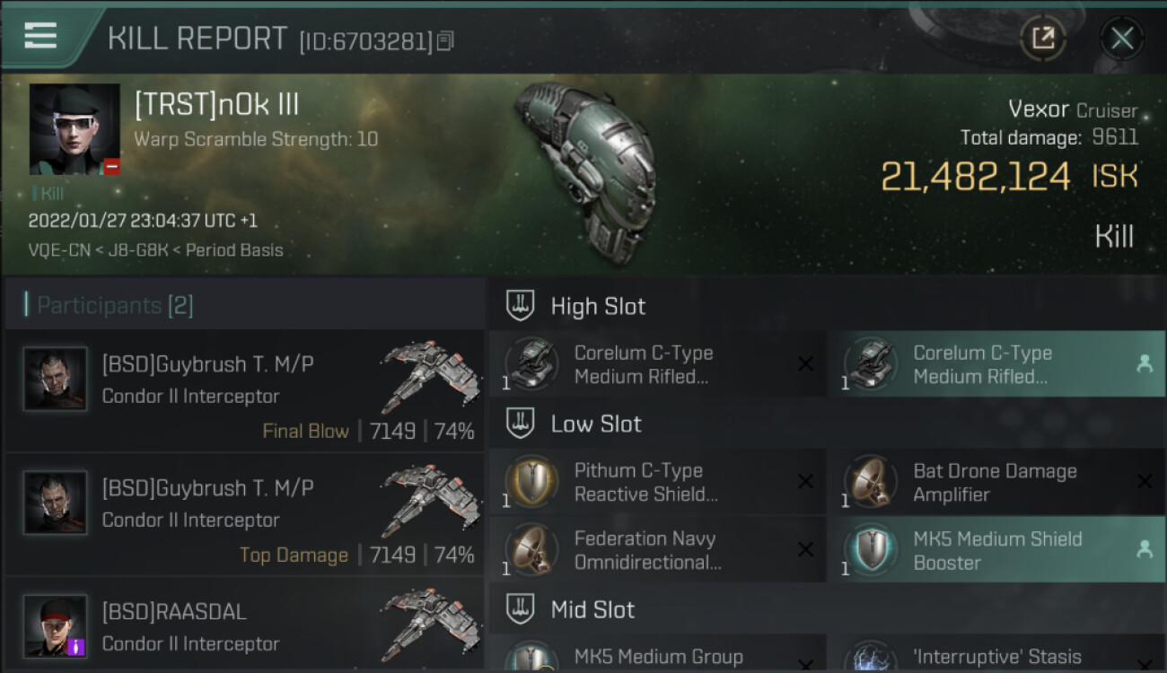Select the Final Blow Guybrush T. M/P entry

pos(244,390)
